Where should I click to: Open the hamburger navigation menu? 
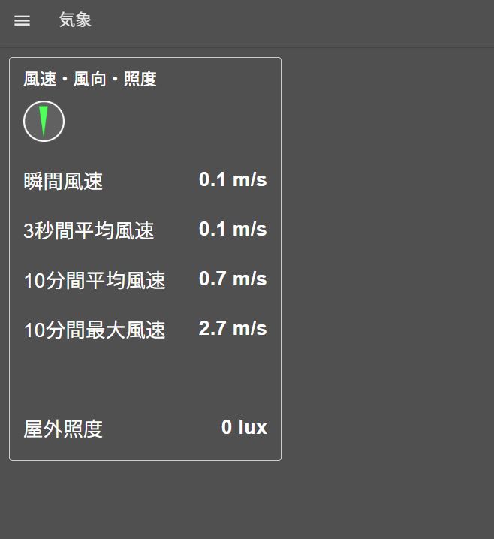coord(23,21)
